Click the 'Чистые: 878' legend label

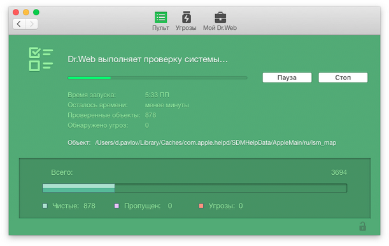74,206
